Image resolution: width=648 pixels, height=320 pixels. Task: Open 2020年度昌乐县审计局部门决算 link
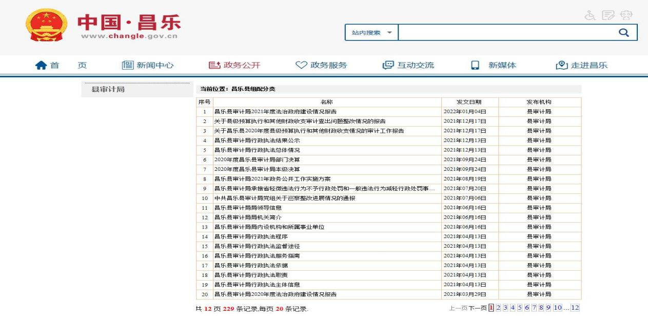pyautogui.click(x=257, y=159)
